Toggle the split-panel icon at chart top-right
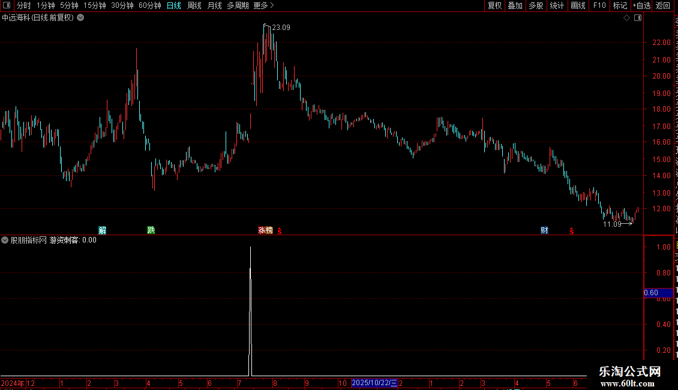 tap(638, 18)
